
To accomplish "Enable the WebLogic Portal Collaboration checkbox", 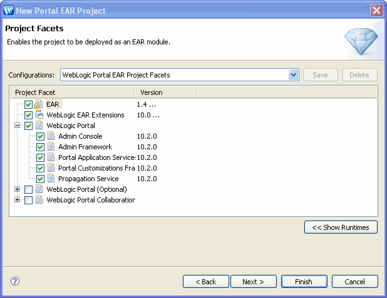I will [28, 200].
